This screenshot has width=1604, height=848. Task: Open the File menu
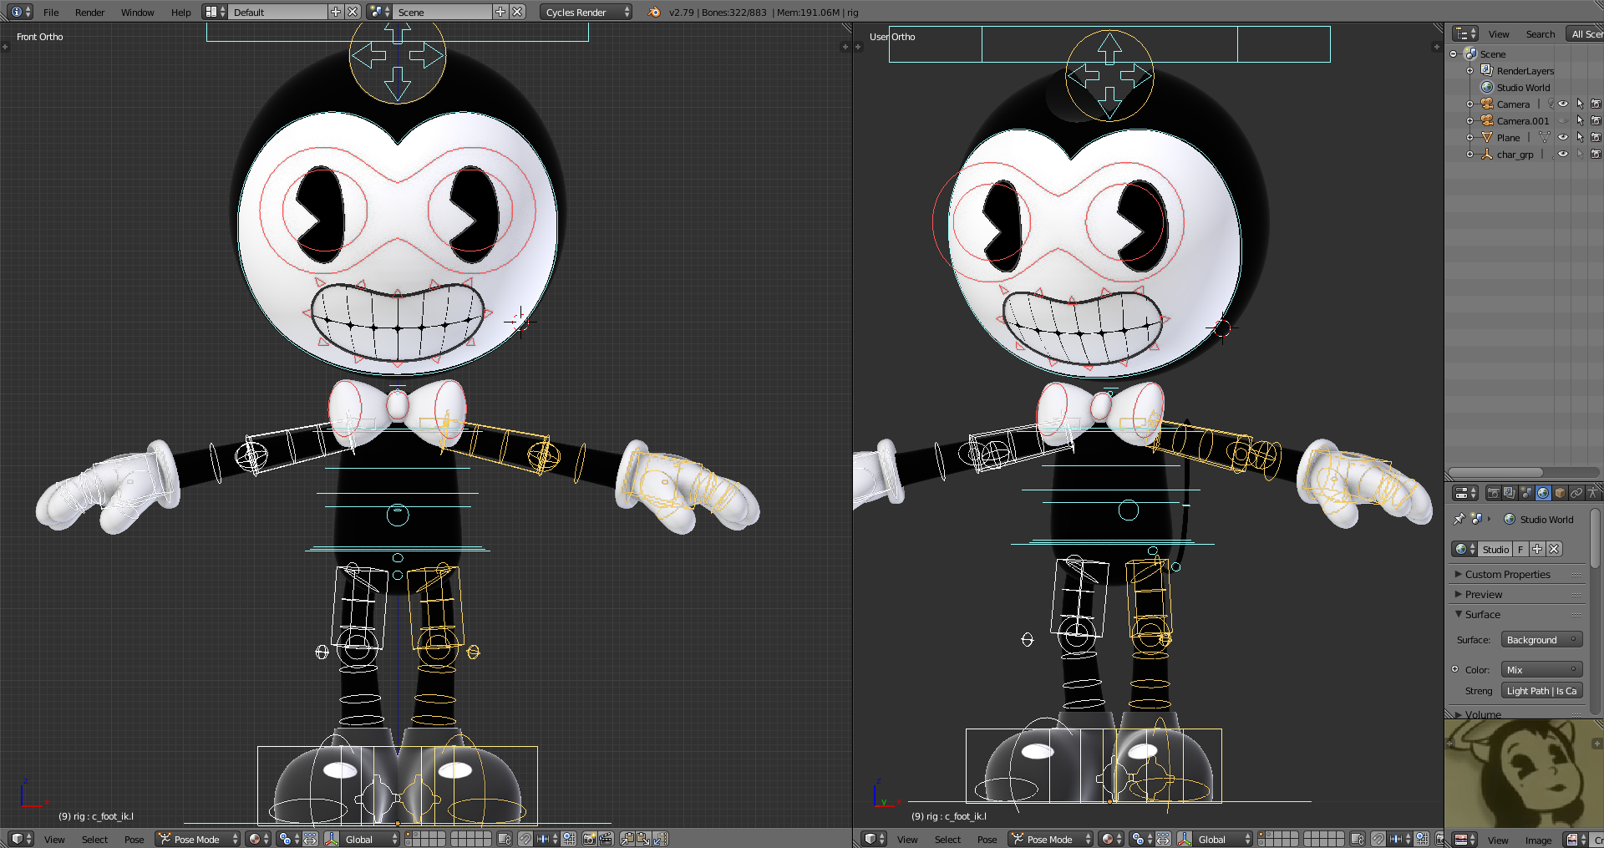(x=51, y=13)
